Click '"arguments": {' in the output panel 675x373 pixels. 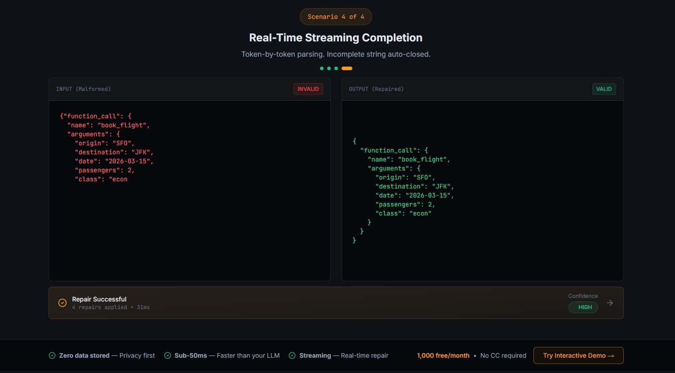coord(394,168)
